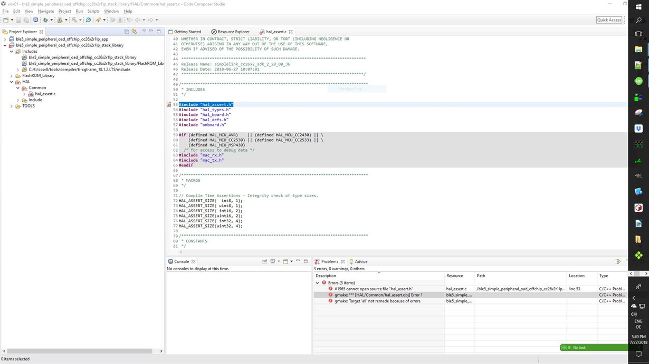
Task: Select the gmake Error 1 entry in Problems
Action: (380, 295)
